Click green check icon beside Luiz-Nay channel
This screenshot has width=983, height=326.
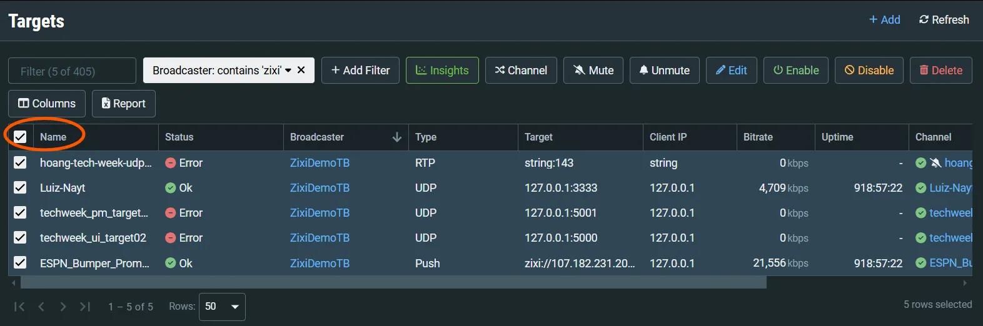pyautogui.click(x=920, y=188)
